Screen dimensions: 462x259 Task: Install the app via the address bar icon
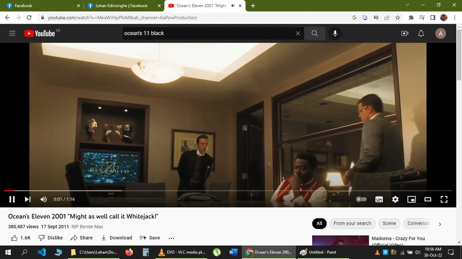(x=365, y=18)
